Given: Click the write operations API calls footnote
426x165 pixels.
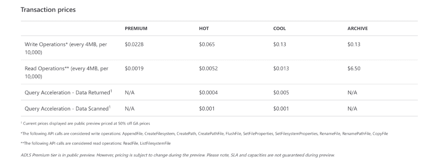Looking at the screenshot, I should tap(204, 134).
